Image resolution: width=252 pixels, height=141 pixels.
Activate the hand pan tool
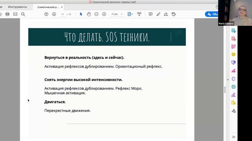pyautogui.click(x=89, y=14)
